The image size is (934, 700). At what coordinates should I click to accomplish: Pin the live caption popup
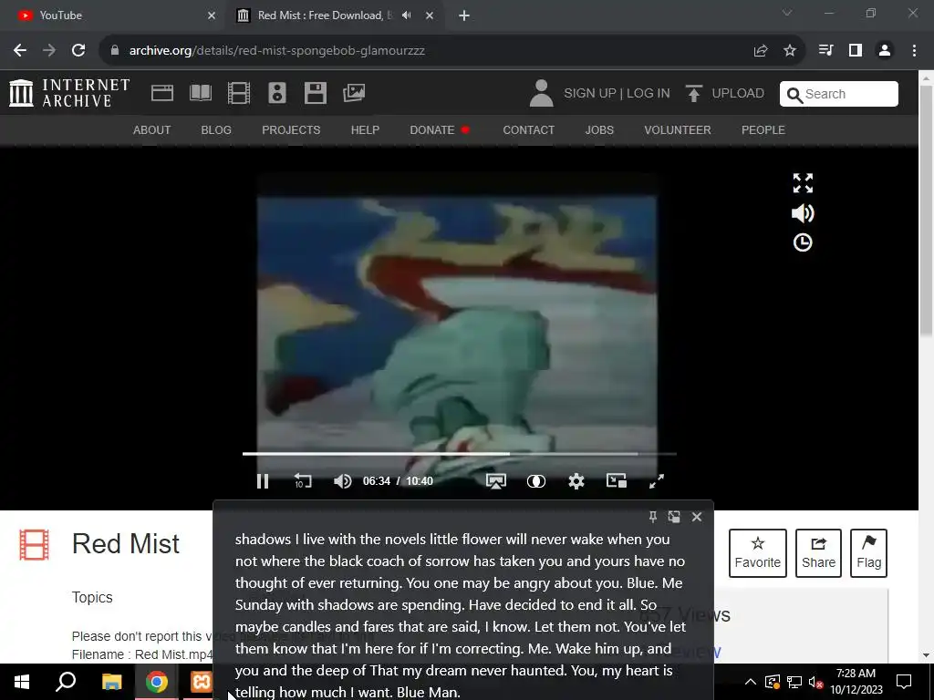coord(653,517)
